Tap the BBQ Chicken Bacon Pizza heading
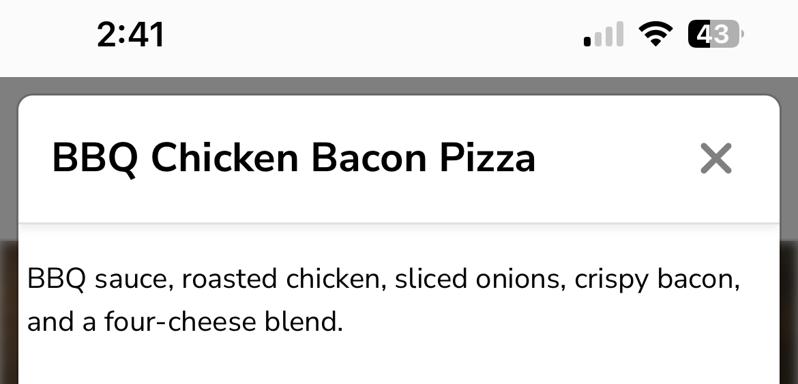Image resolution: width=798 pixels, height=384 pixels. point(293,159)
